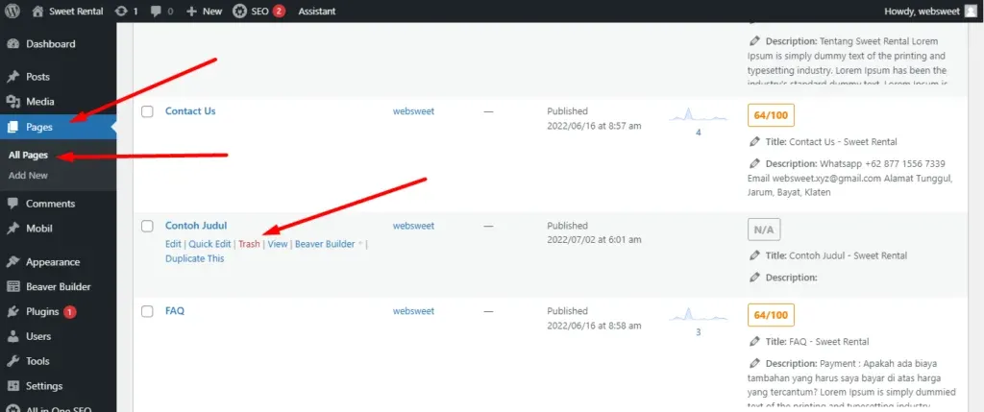Filter by author websweet in FAQ row
Image resolution: width=984 pixels, height=412 pixels.
(413, 311)
